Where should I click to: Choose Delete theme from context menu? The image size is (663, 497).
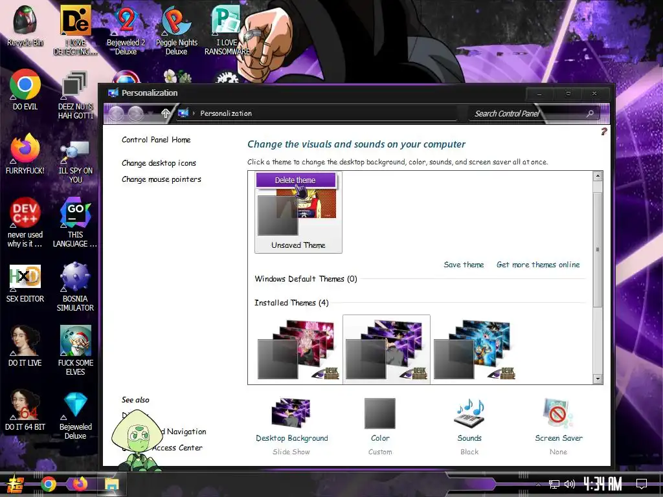pos(295,180)
